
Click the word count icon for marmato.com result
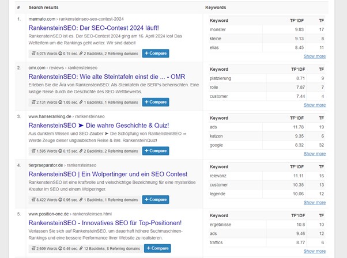pyautogui.click(x=33, y=54)
